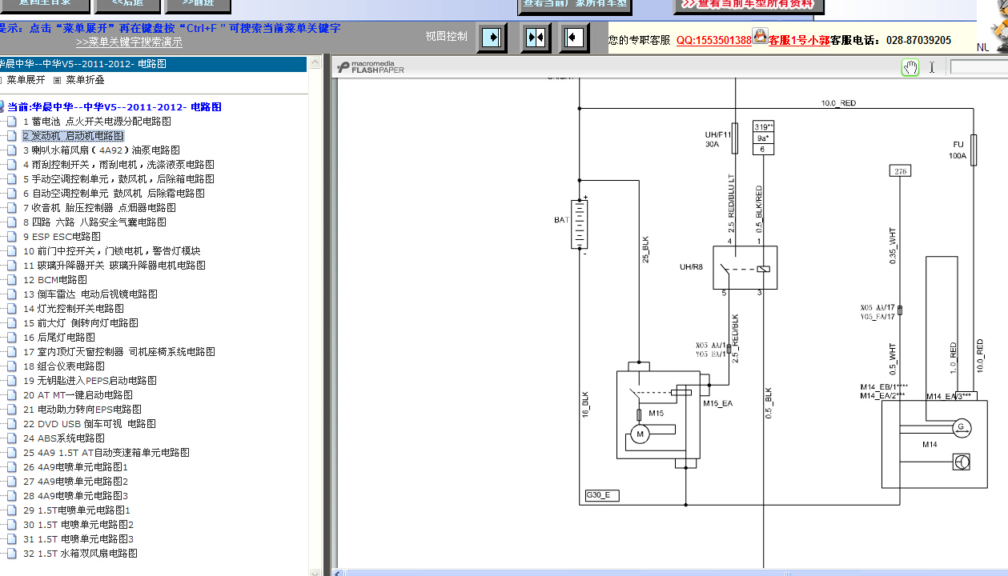
Task: Click page icon for 16 后尾灯电路图
Action: 11,338
